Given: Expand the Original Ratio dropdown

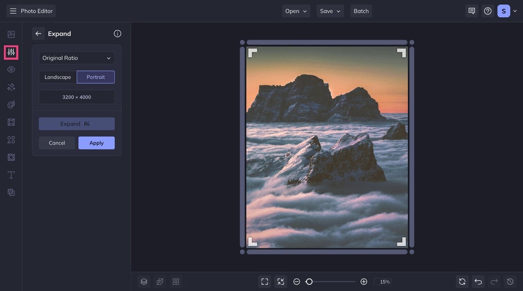Looking at the screenshot, I should (x=76, y=58).
